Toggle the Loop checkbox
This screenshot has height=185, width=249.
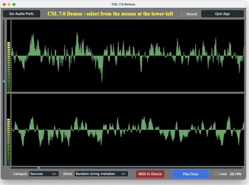point(216,174)
